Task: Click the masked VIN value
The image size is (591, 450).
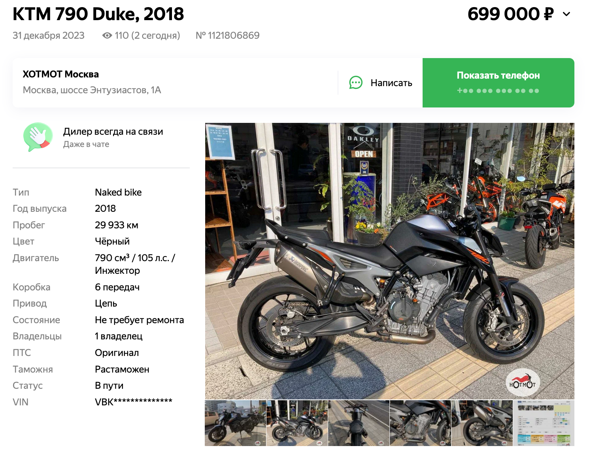Action: (134, 402)
